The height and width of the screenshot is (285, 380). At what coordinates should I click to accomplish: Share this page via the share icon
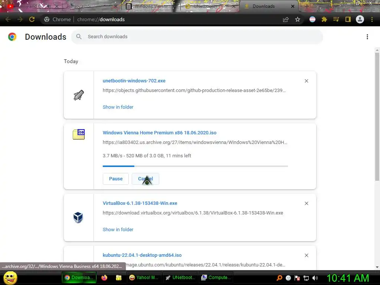pyautogui.click(x=286, y=19)
